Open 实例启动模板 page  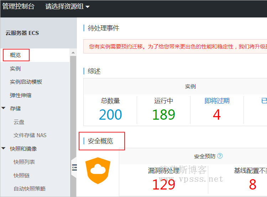(26, 82)
